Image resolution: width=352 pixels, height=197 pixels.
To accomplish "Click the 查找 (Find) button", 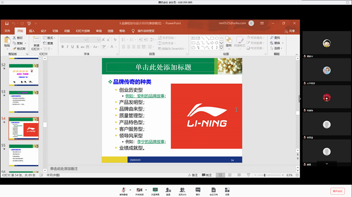I will [275, 38].
